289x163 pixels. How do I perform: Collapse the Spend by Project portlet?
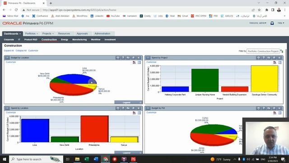click(148, 58)
